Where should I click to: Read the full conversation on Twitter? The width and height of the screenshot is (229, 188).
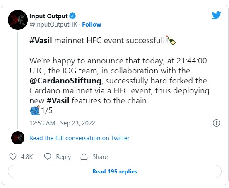[80, 138]
